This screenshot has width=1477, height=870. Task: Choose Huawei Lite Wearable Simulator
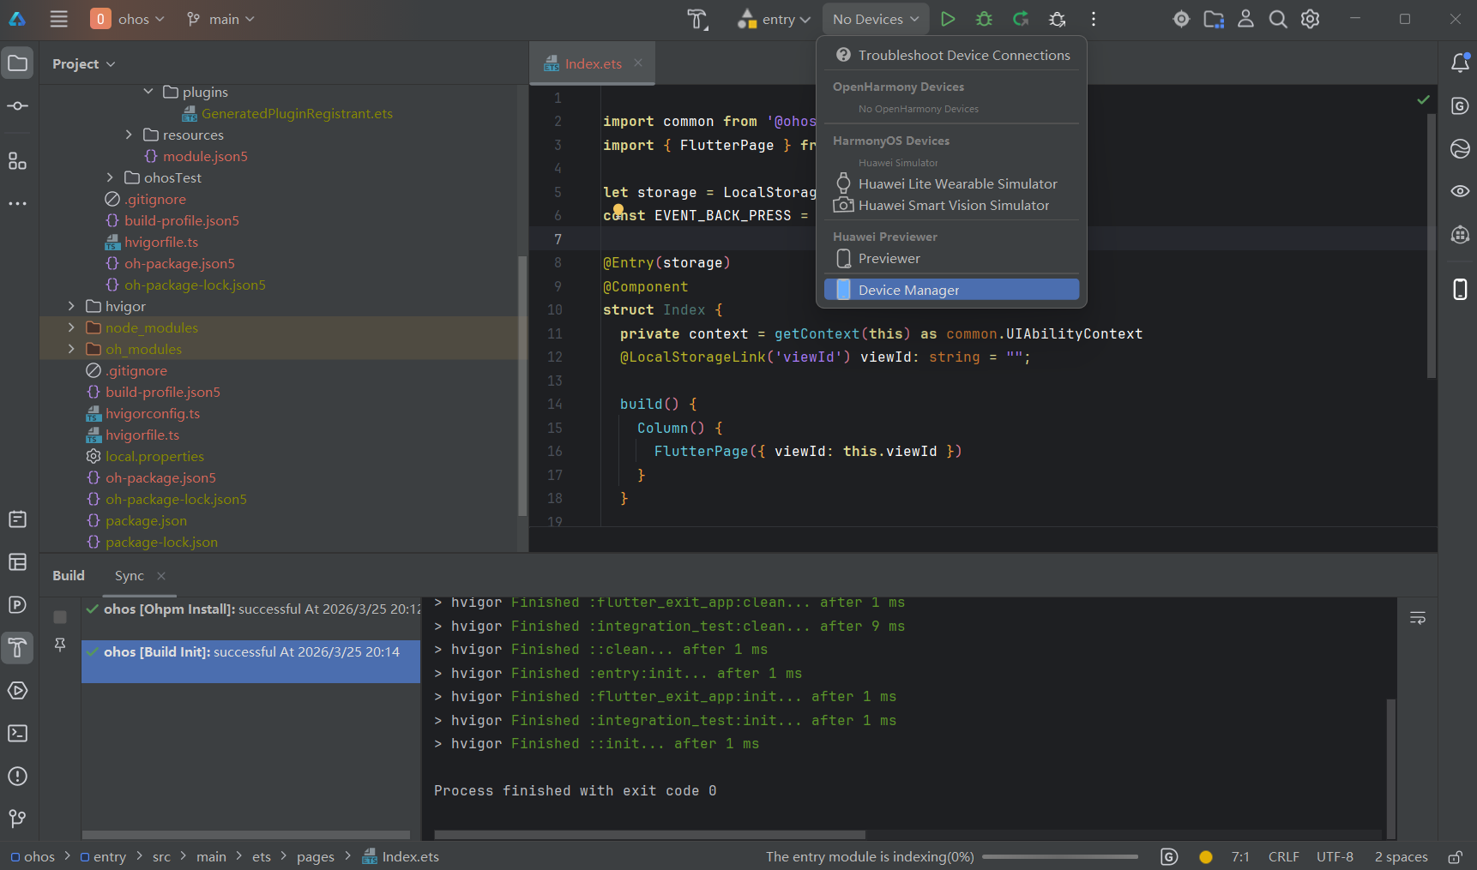(x=952, y=183)
